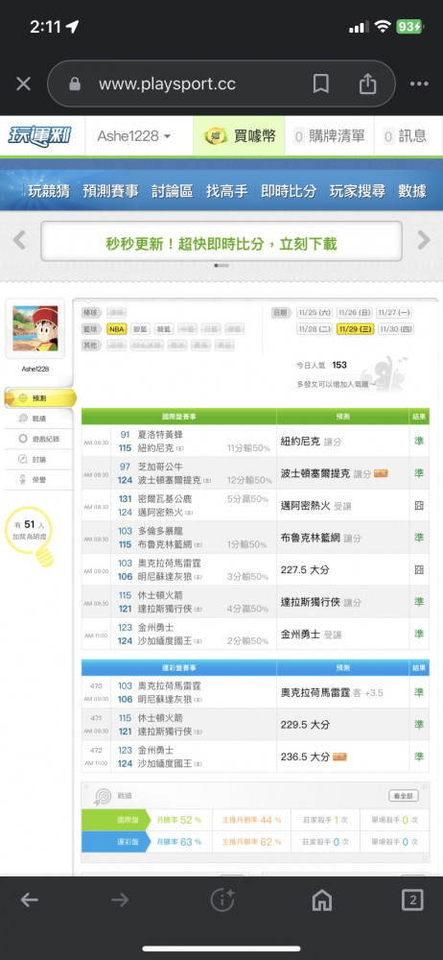The image size is (443, 960).
Task: Open the 討論 sidebar tab
Action: point(38,459)
